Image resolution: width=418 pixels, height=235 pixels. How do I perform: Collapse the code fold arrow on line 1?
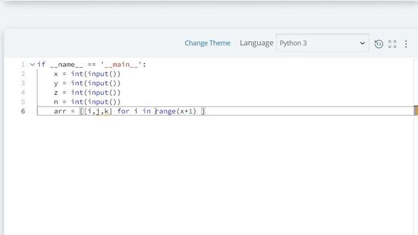click(32, 65)
